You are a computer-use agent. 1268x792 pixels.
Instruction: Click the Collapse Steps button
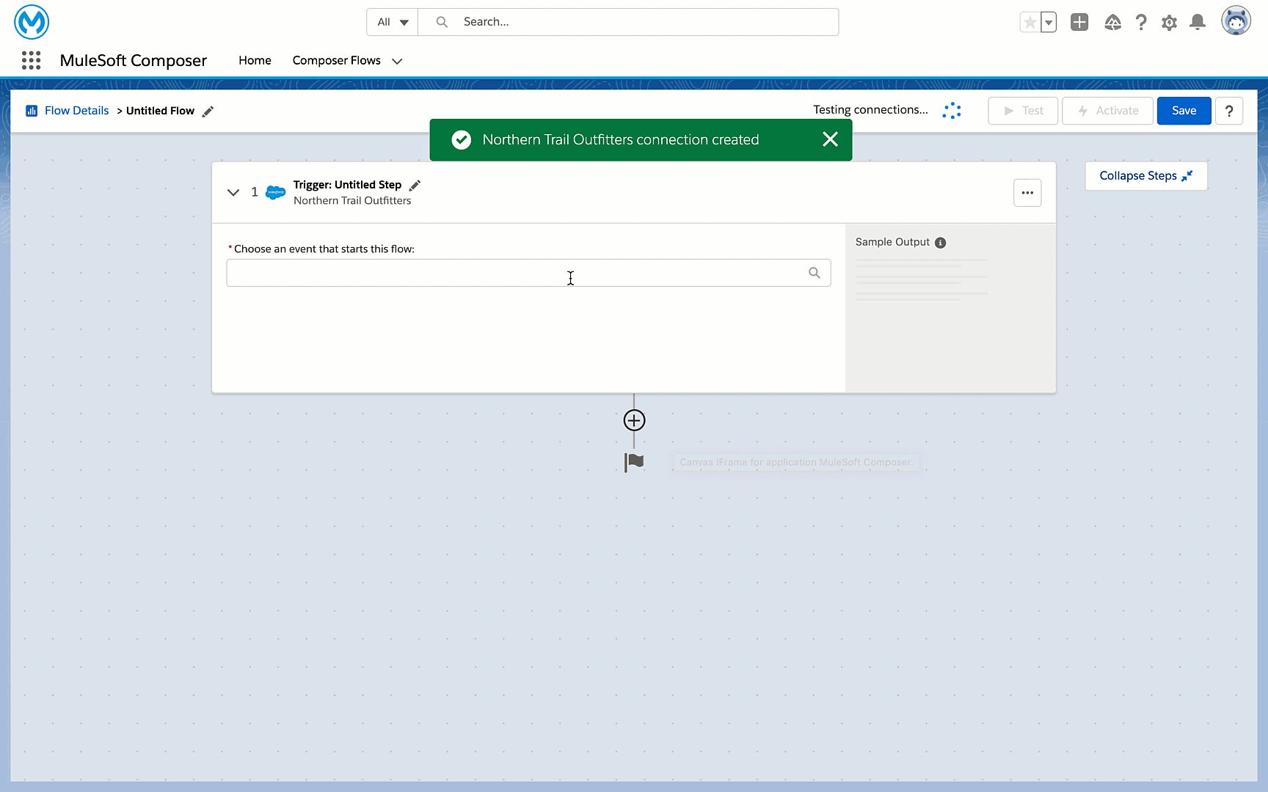(x=1146, y=176)
